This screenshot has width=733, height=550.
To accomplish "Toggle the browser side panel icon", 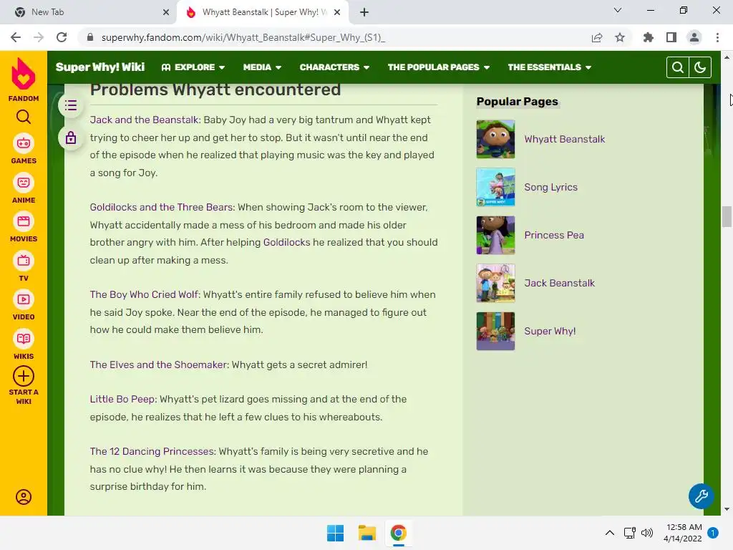I will (671, 37).
